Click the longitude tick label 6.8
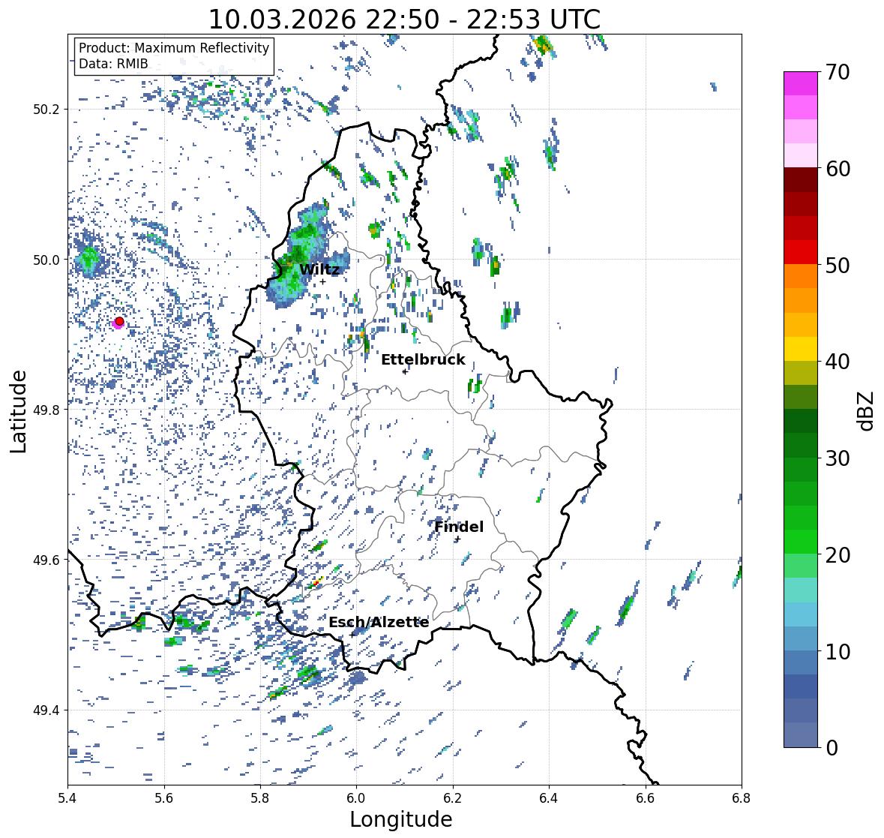Viewport: 884px width, 838px height. click(x=742, y=797)
